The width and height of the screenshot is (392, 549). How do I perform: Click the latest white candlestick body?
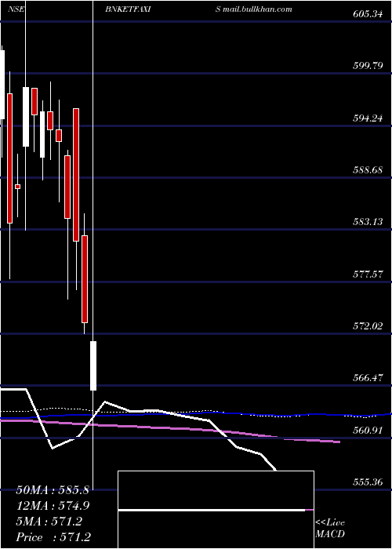point(93,365)
